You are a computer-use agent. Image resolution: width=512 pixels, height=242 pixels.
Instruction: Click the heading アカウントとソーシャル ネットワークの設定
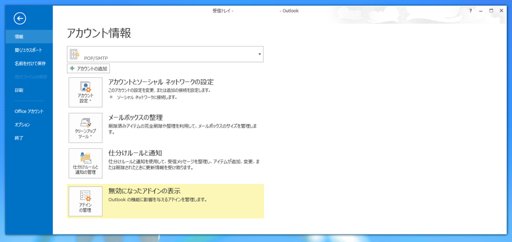(x=161, y=82)
